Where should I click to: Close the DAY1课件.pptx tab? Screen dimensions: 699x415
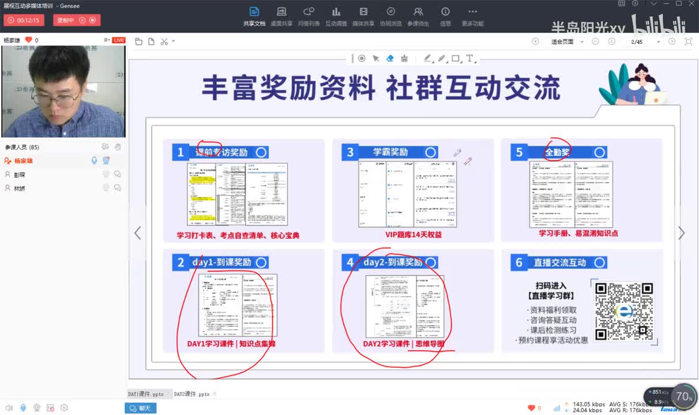coord(168,394)
